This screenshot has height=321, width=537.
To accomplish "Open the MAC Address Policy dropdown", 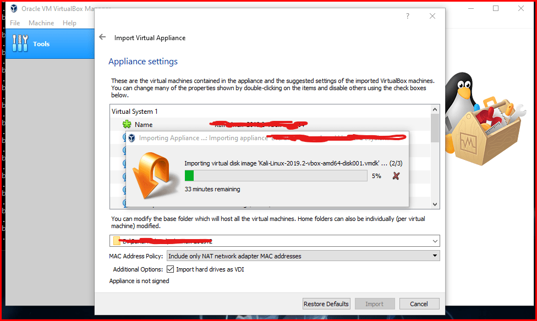I will [x=303, y=256].
